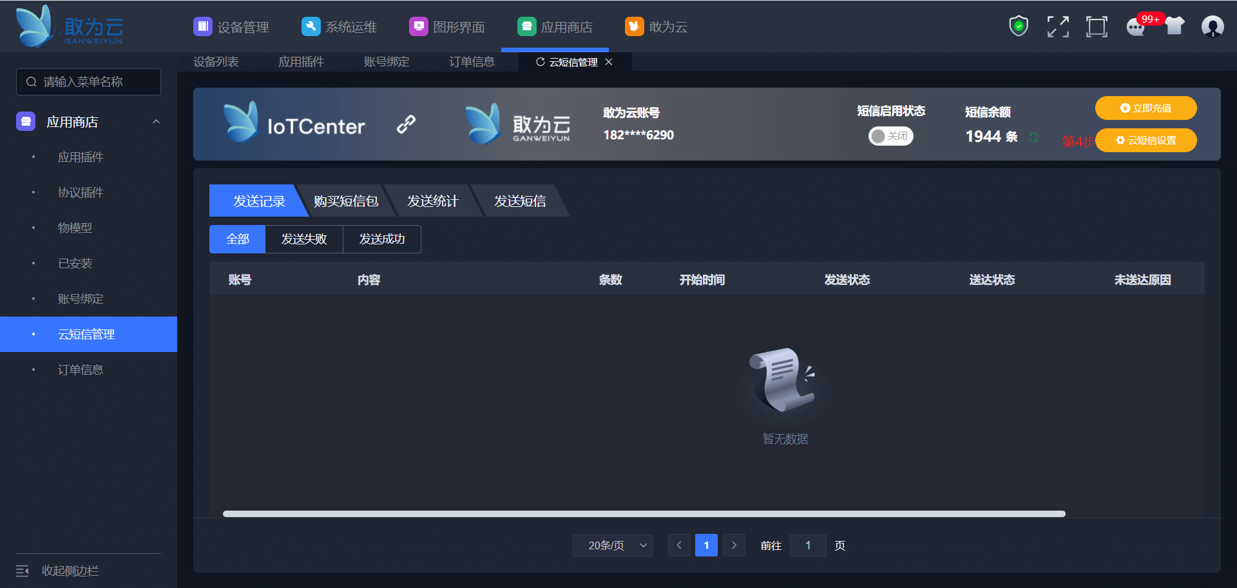Image resolution: width=1237 pixels, height=588 pixels.
Task: Select the 发送记录 tab
Action: [258, 201]
